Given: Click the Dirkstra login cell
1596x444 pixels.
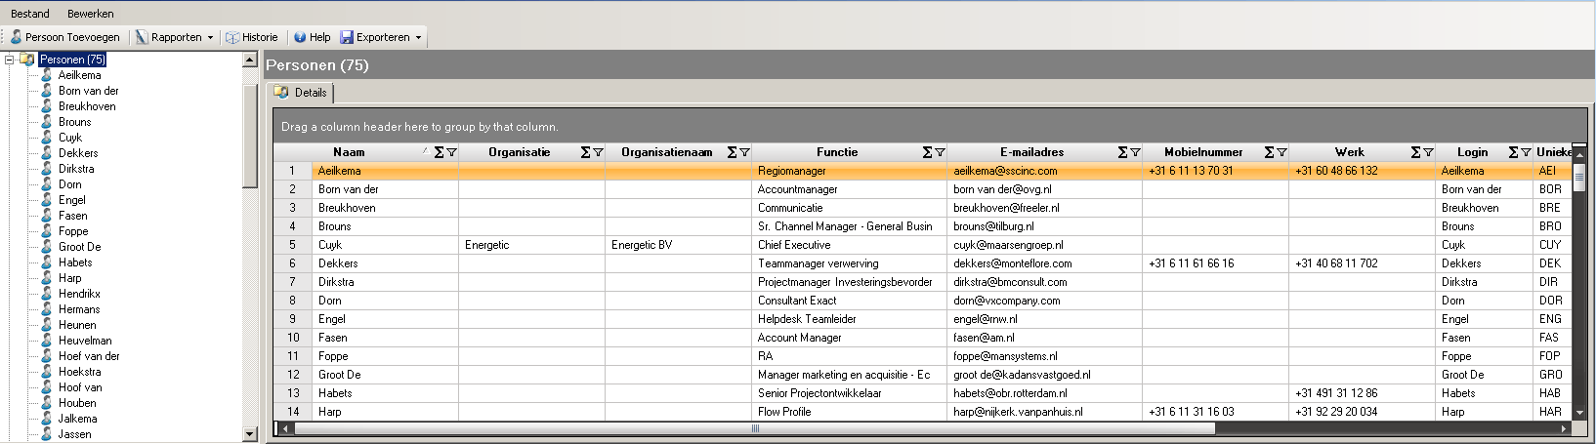Looking at the screenshot, I should click(x=1484, y=282).
